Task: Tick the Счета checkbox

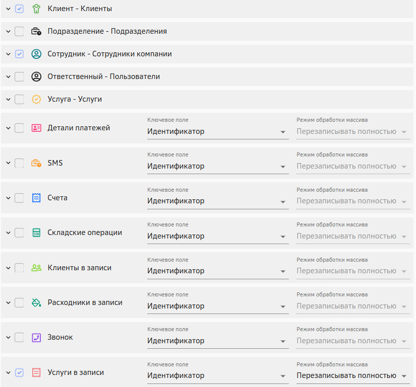Action: (x=19, y=198)
